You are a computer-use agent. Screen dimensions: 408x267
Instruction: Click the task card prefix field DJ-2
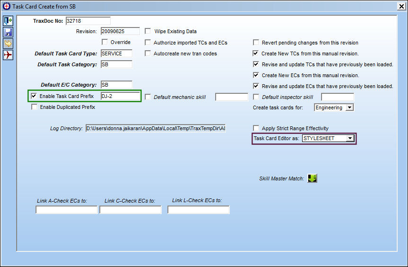121,96
